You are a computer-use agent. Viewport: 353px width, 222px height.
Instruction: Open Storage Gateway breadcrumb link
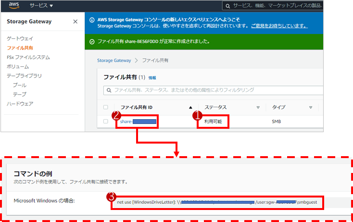click(114, 60)
